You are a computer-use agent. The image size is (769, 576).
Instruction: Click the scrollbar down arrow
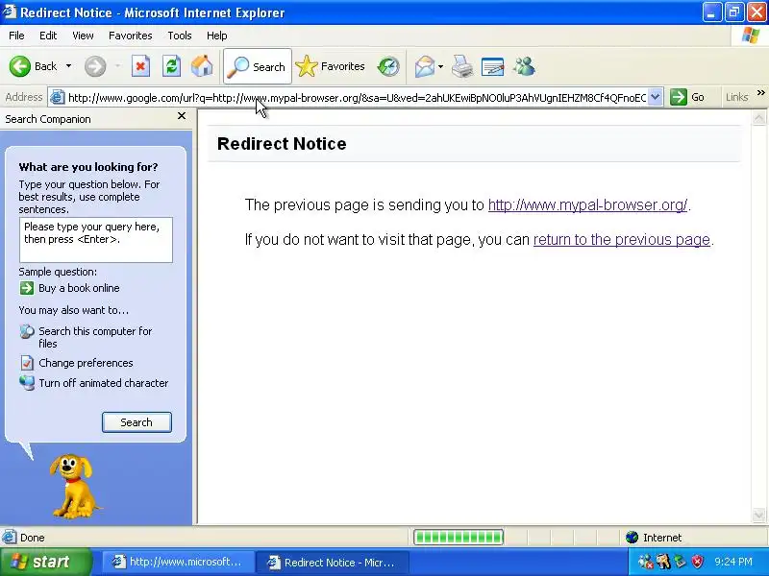pos(758,515)
